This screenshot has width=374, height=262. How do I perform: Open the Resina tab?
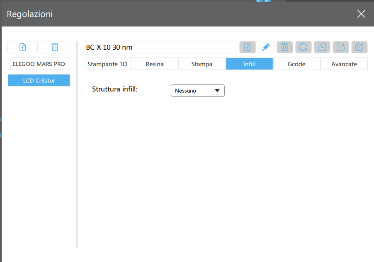[155, 64]
